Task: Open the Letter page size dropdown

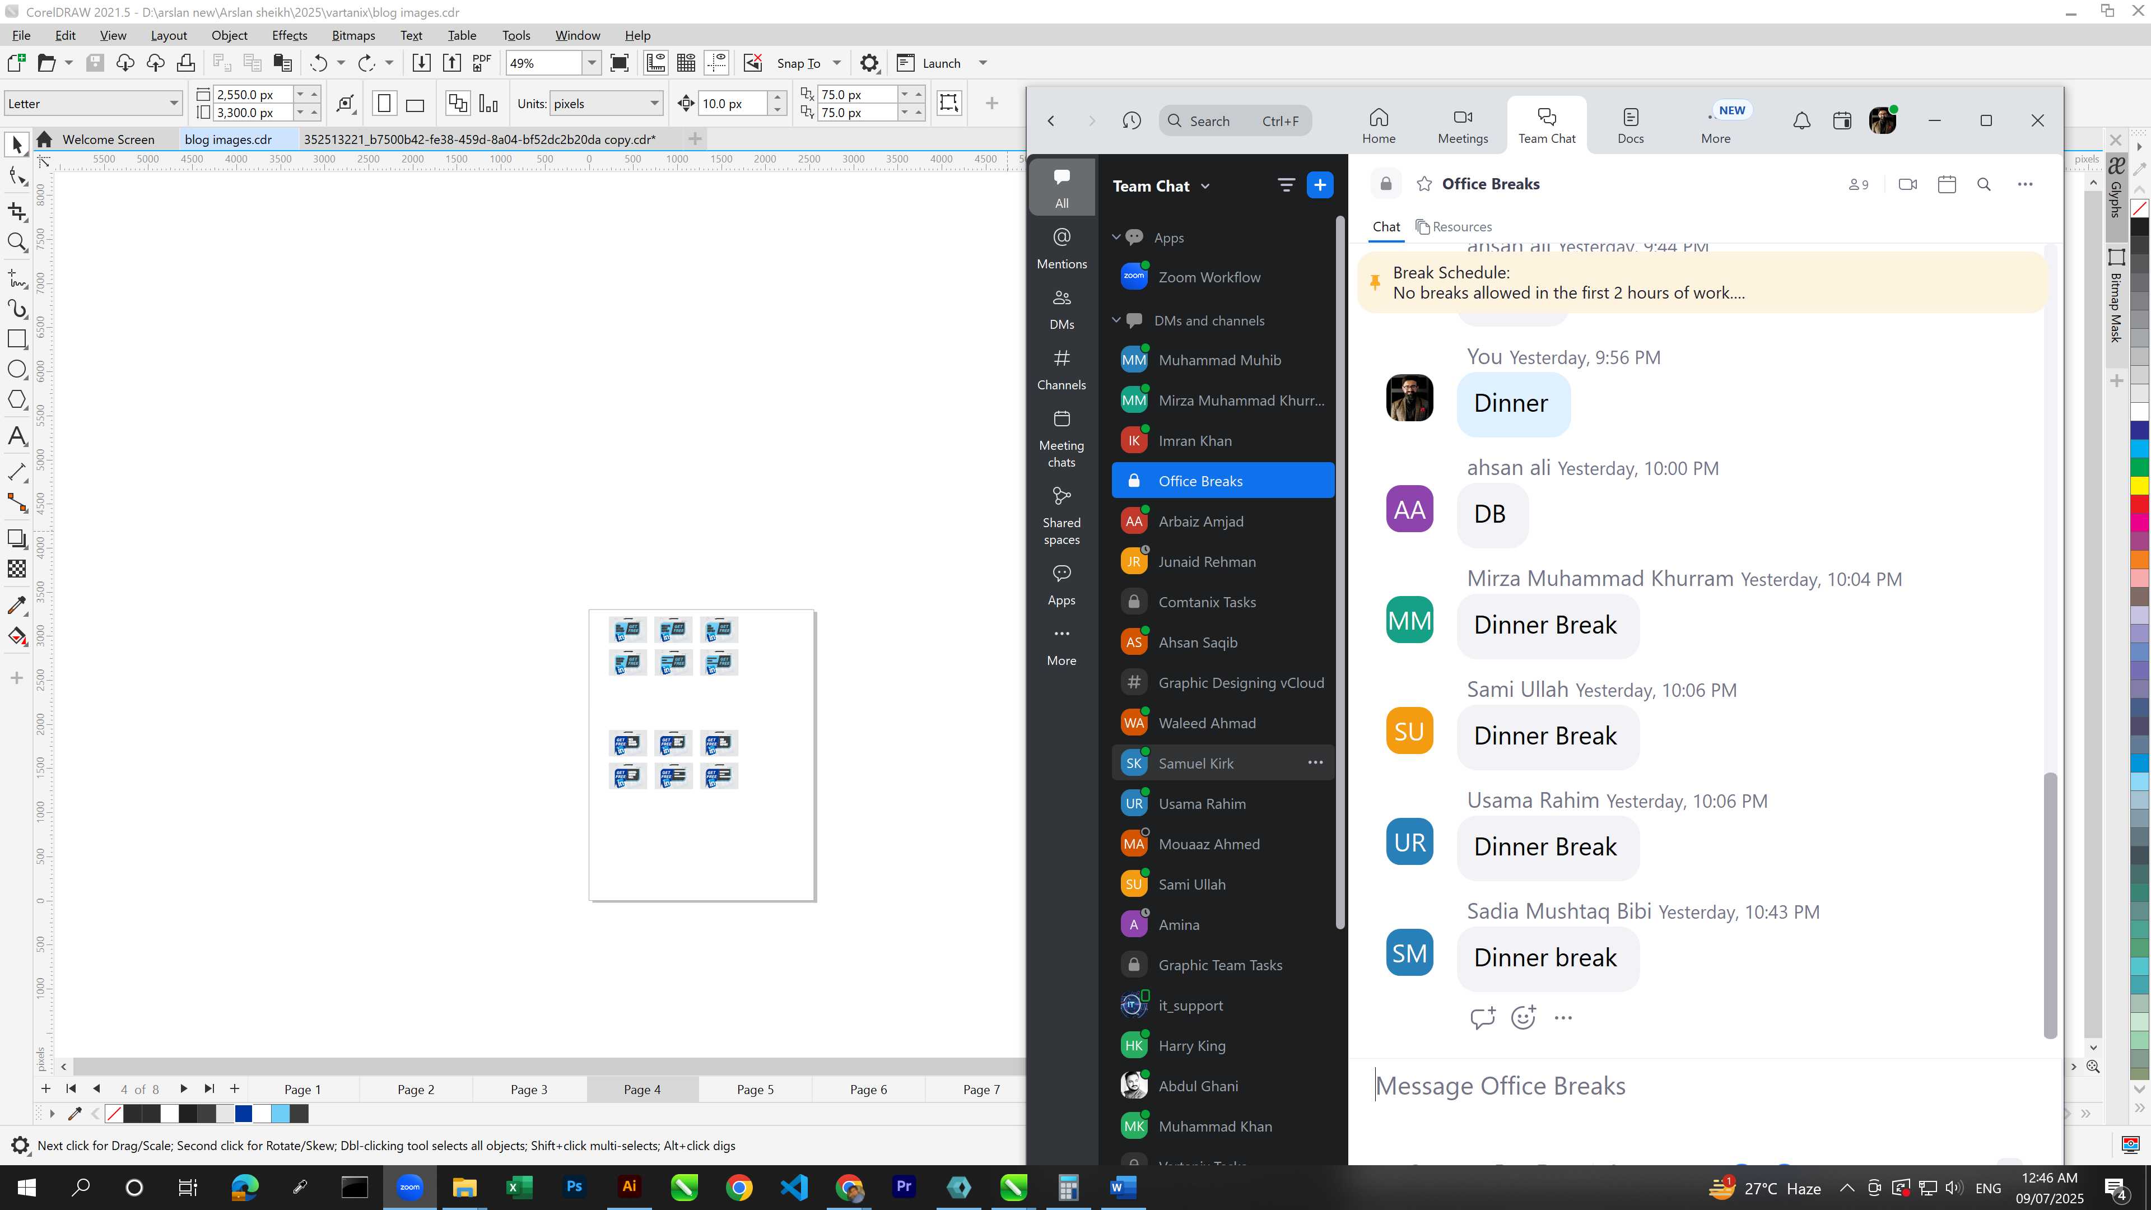Action: coord(174,104)
